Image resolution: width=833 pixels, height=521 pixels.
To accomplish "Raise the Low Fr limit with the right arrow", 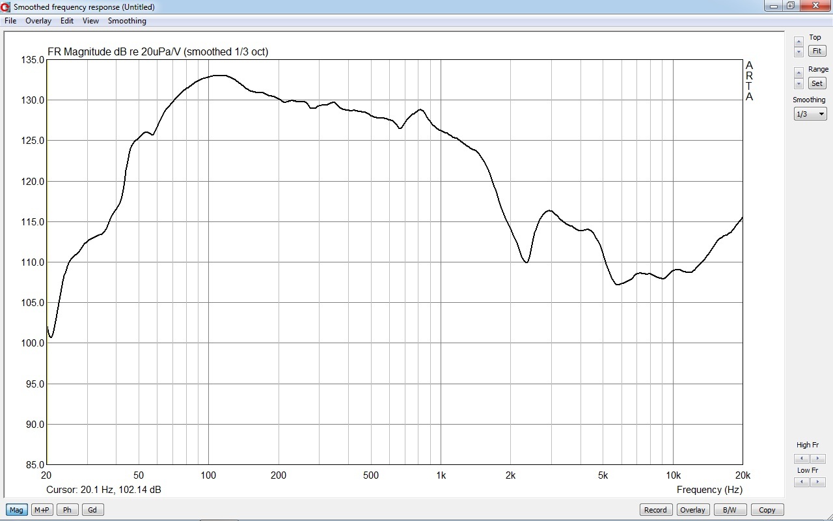I will (817, 482).
